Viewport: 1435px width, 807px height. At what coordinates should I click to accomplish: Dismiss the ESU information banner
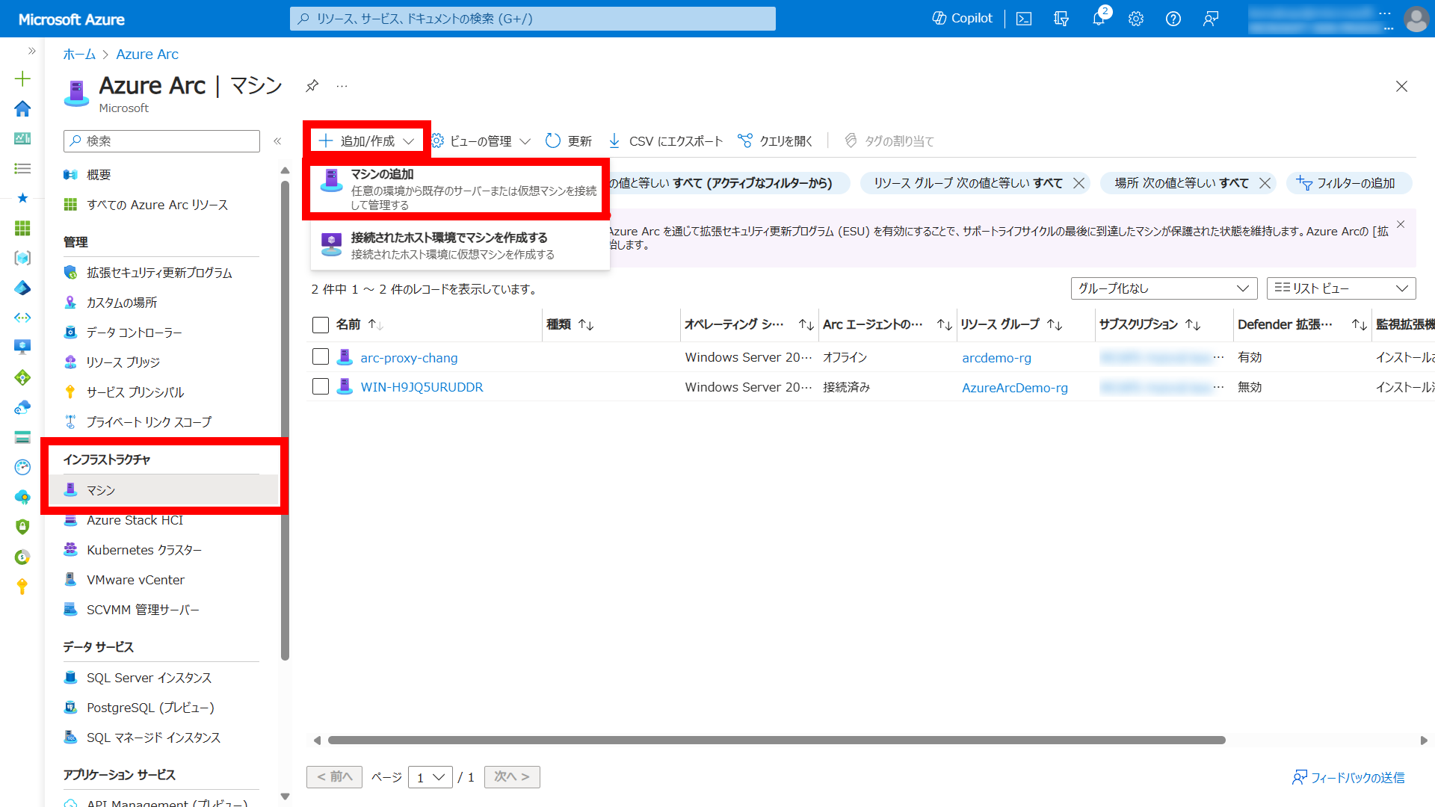pos(1401,224)
